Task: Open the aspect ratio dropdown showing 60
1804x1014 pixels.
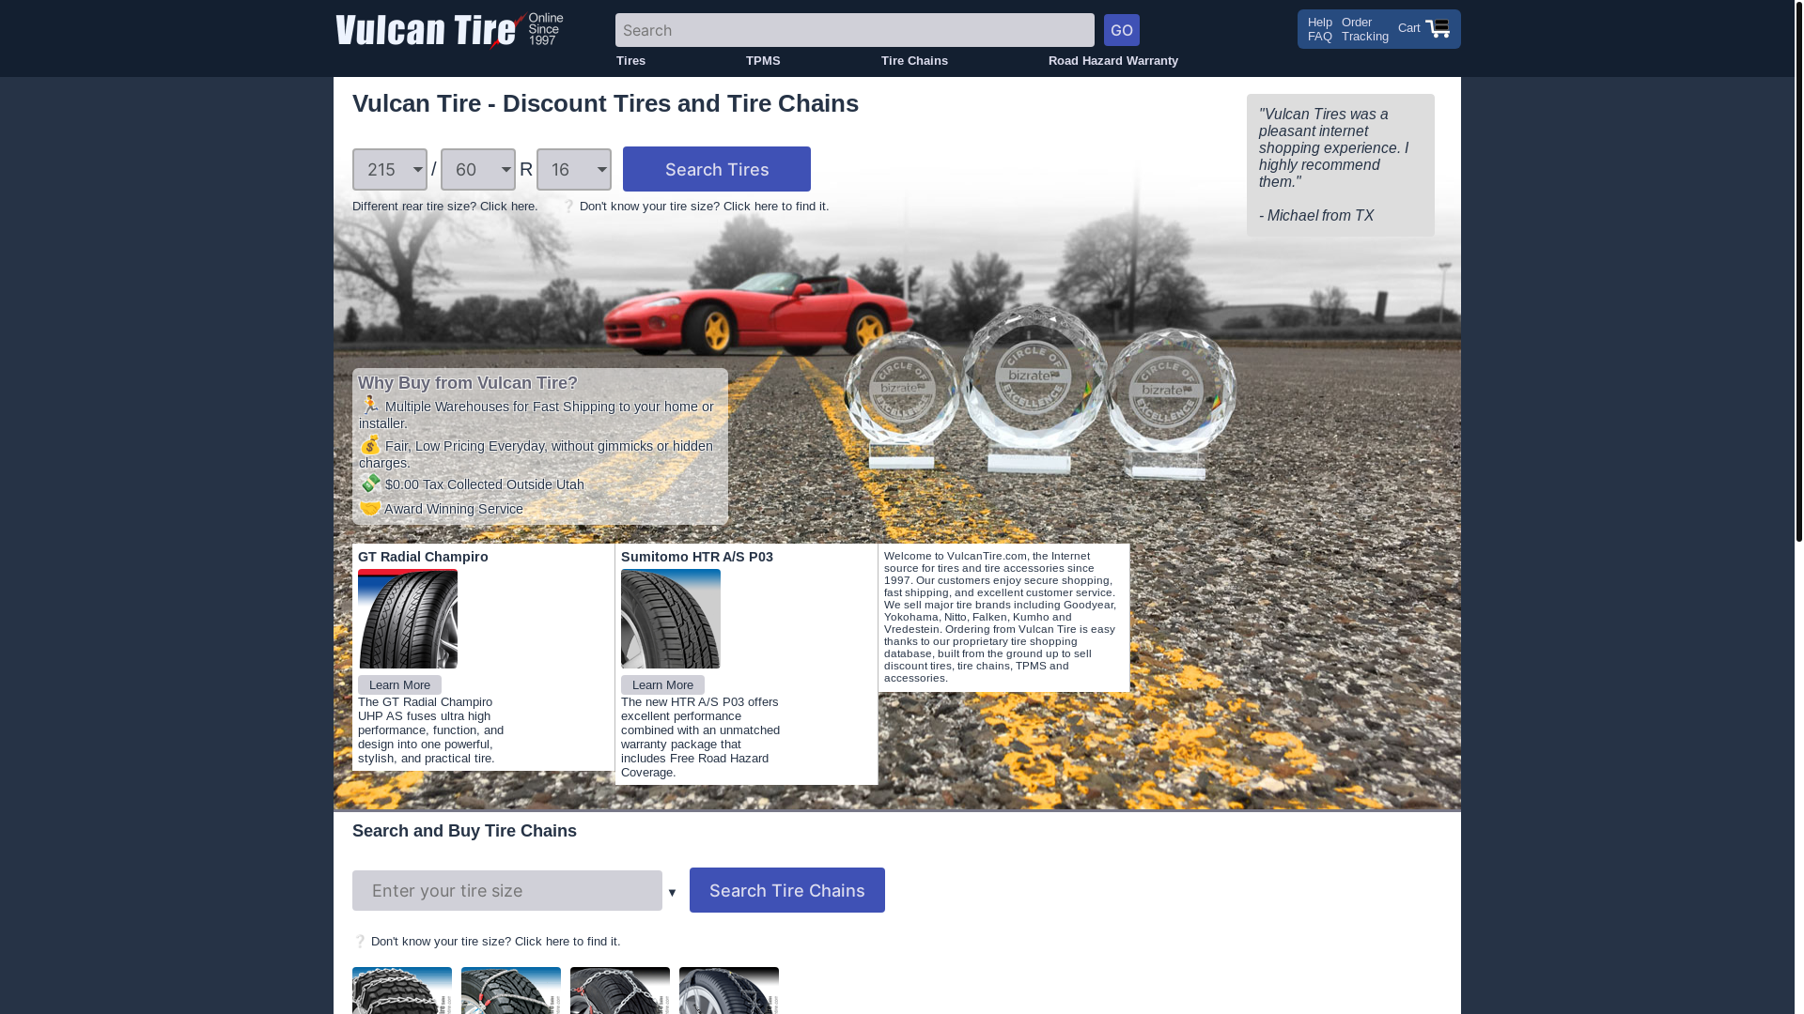Action: pos(478,169)
